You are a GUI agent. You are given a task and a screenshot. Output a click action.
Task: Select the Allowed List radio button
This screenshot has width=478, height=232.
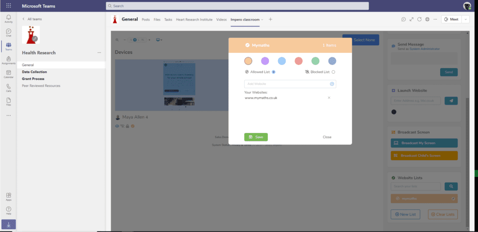tap(274, 72)
